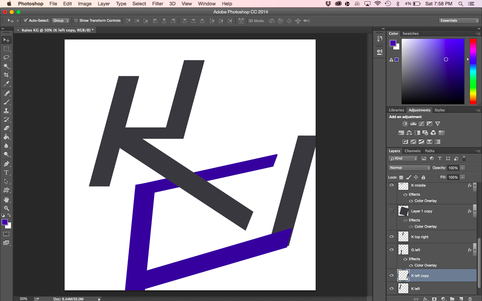Toggle the Auto-Select checkbox
The image size is (482, 301).
coord(25,21)
